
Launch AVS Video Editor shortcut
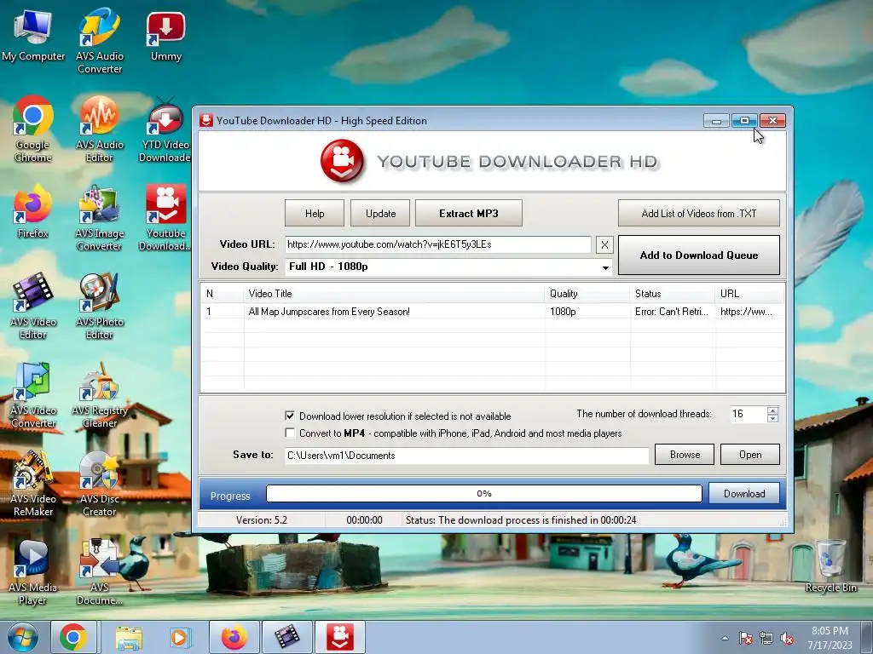coord(33,307)
